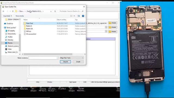
Task: Expand the address bar history dropdown
Action: (51, 11)
